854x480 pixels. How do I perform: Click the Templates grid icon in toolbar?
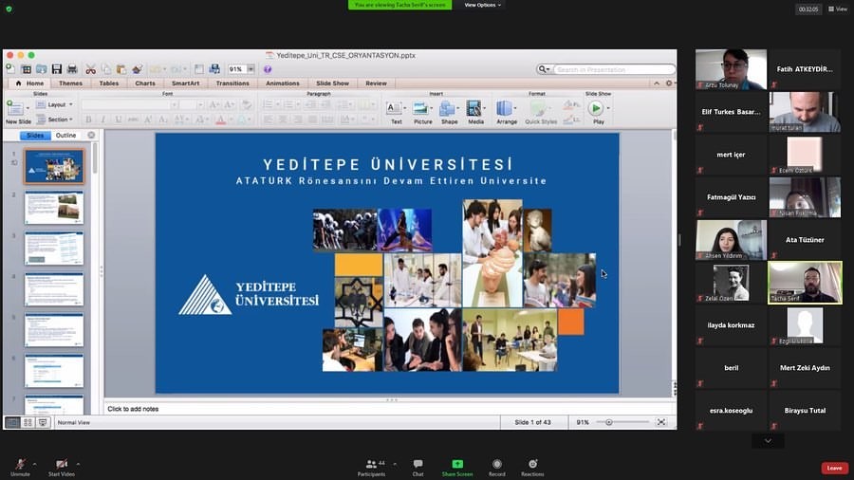(27, 69)
